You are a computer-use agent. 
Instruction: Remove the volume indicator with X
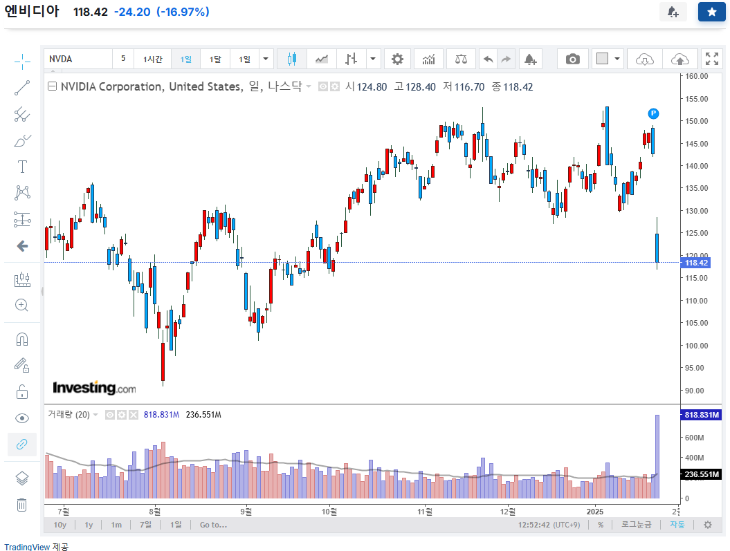point(133,415)
